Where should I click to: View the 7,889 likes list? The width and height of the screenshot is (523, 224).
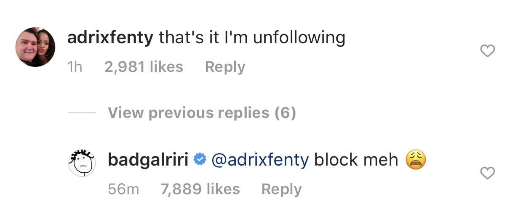click(x=200, y=189)
